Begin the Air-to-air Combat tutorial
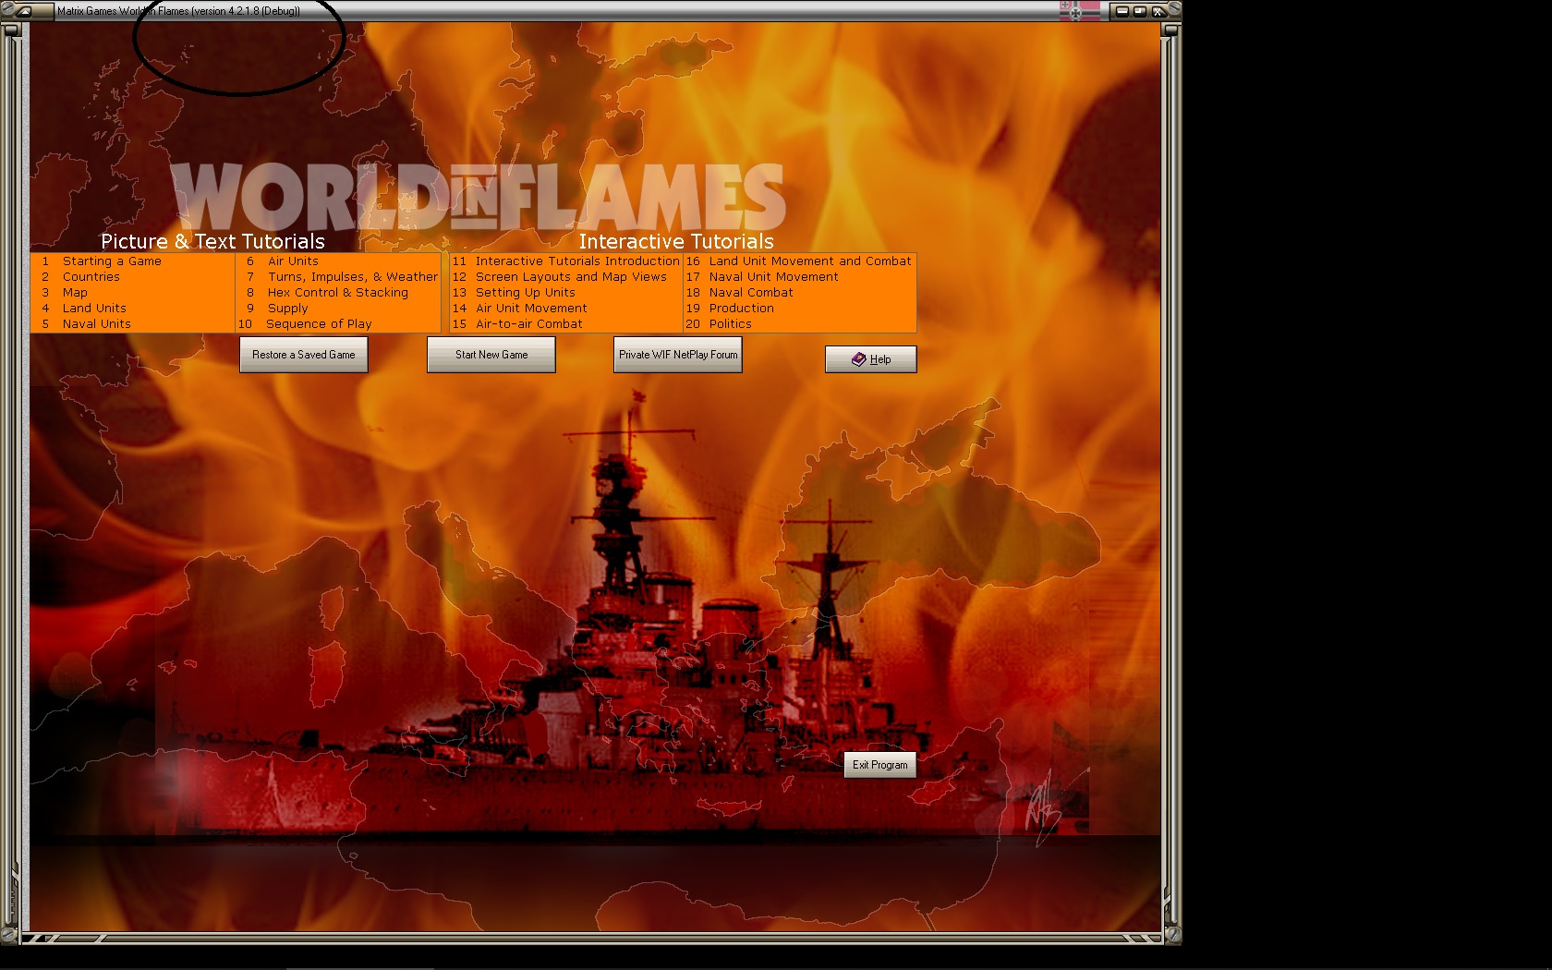 pos(528,323)
